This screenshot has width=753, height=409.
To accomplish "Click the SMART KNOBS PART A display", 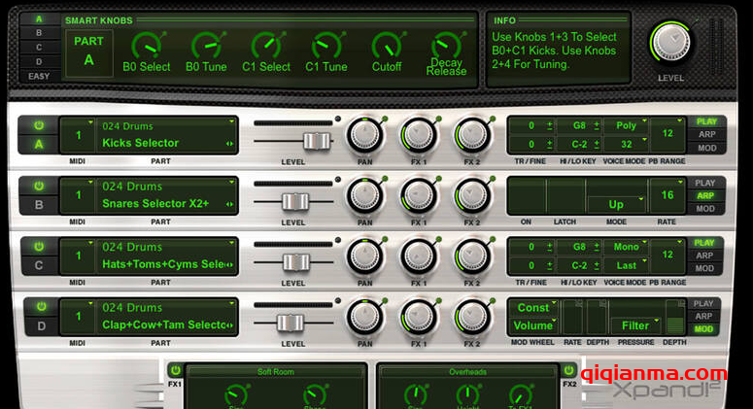I will point(88,52).
